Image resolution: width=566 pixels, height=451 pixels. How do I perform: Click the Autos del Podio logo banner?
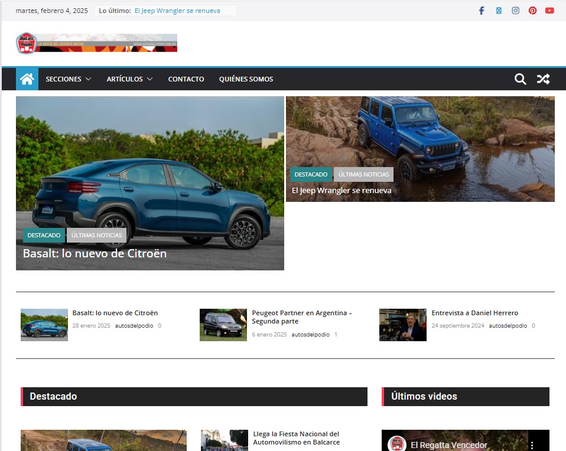pos(96,43)
